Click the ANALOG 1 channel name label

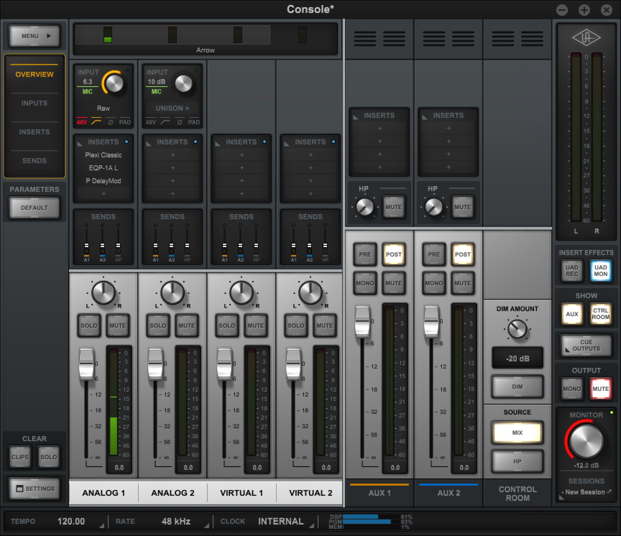click(103, 493)
